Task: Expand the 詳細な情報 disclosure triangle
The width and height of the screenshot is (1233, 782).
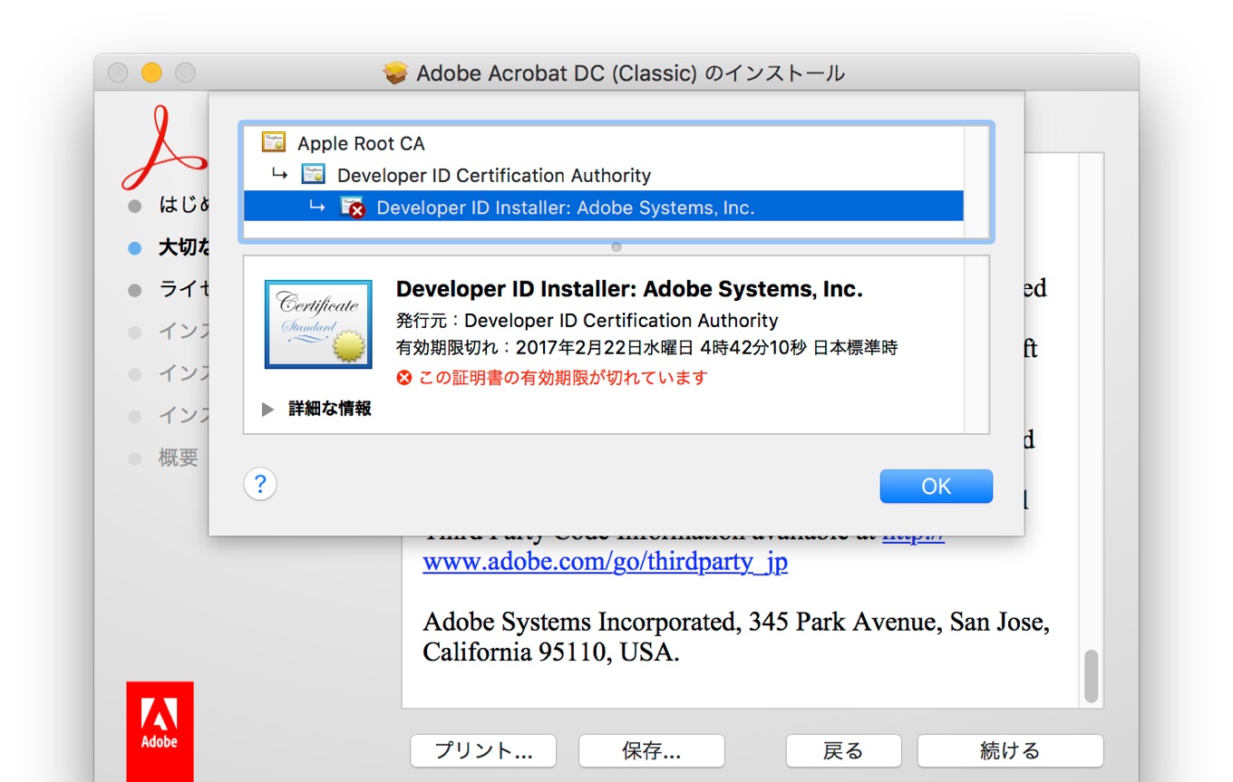Action: click(267, 410)
